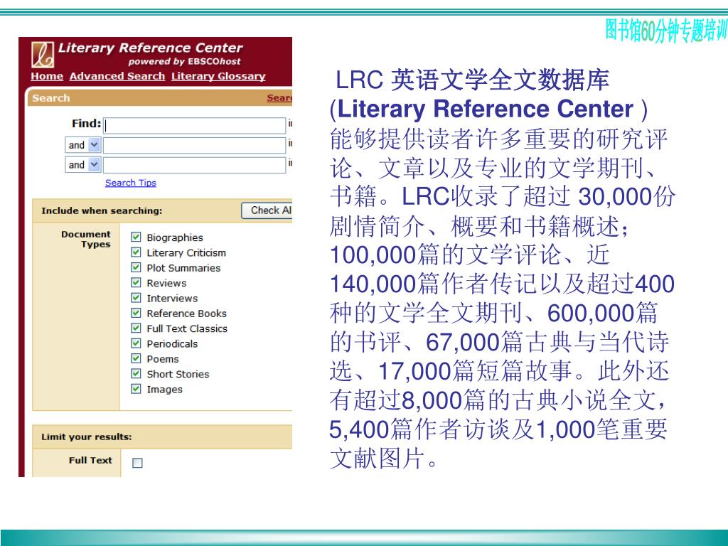Toggle the Full Text Classics checkbox
The image size is (728, 546).
pos(136,328)
